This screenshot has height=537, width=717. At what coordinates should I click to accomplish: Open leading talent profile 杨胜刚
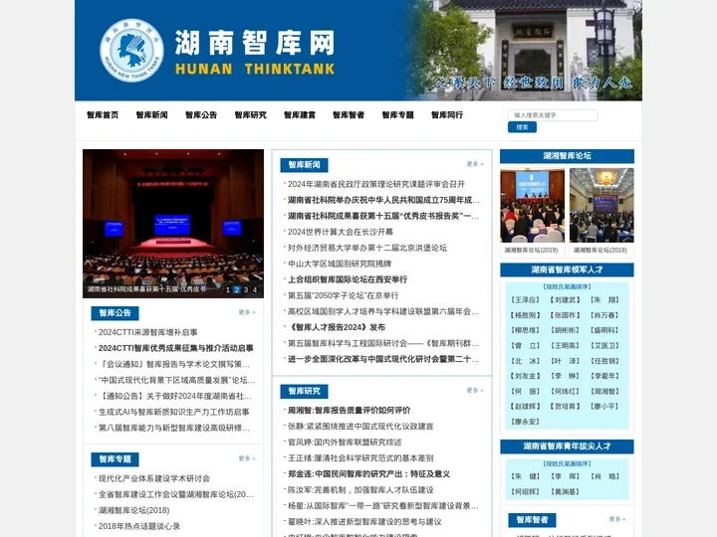point(525,315)
